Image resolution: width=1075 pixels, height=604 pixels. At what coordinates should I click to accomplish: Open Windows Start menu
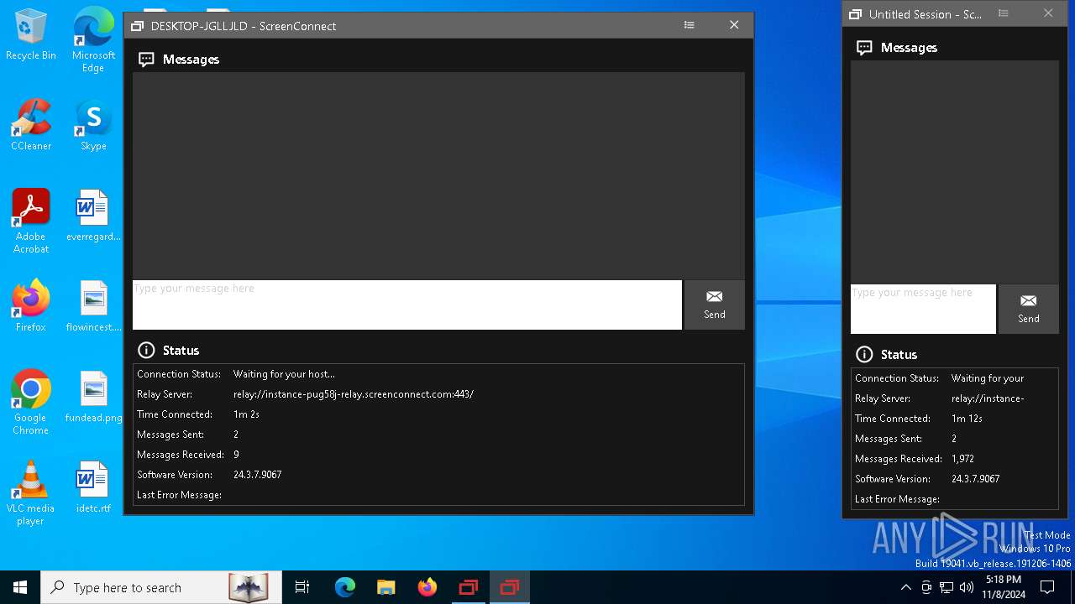coord(20,587)
